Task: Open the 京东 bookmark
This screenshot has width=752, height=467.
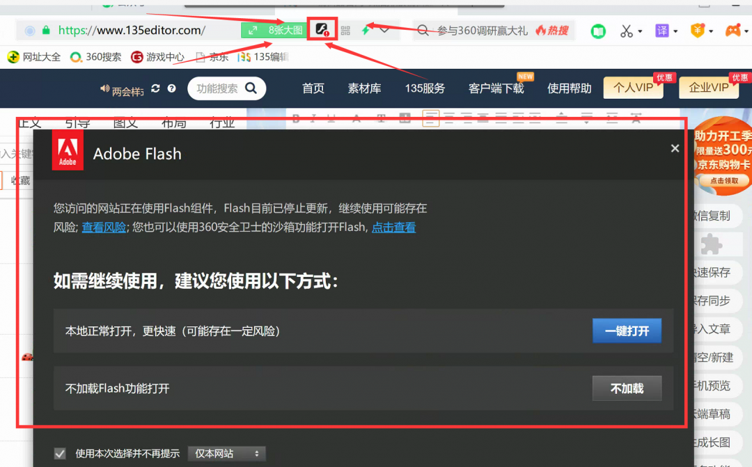Action: tap(212, 57)
